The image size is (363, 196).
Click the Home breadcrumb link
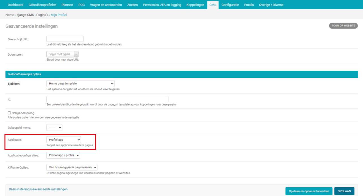[10, 15]
